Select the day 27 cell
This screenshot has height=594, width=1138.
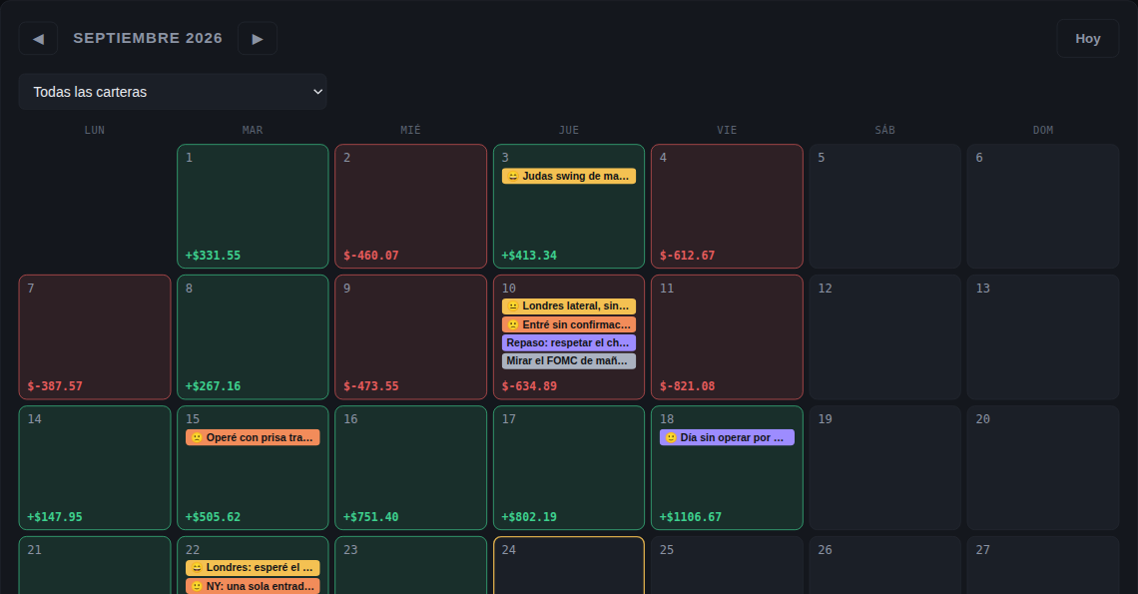coord(1043,566)
